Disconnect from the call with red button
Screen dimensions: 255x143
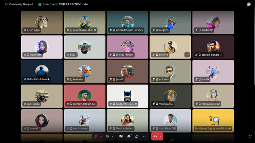point(155,137)
